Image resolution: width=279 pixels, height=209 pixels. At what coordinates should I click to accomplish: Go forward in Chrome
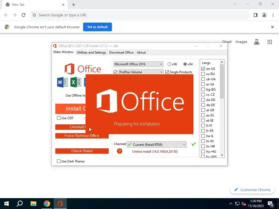point(15,15)
